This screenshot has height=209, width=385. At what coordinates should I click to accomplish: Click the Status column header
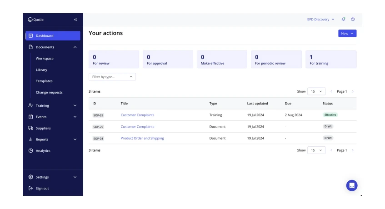pos(328,103)
